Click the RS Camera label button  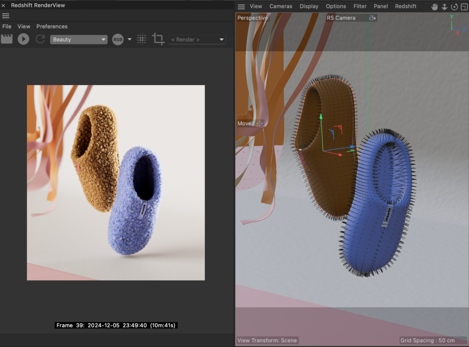[341, 18]
